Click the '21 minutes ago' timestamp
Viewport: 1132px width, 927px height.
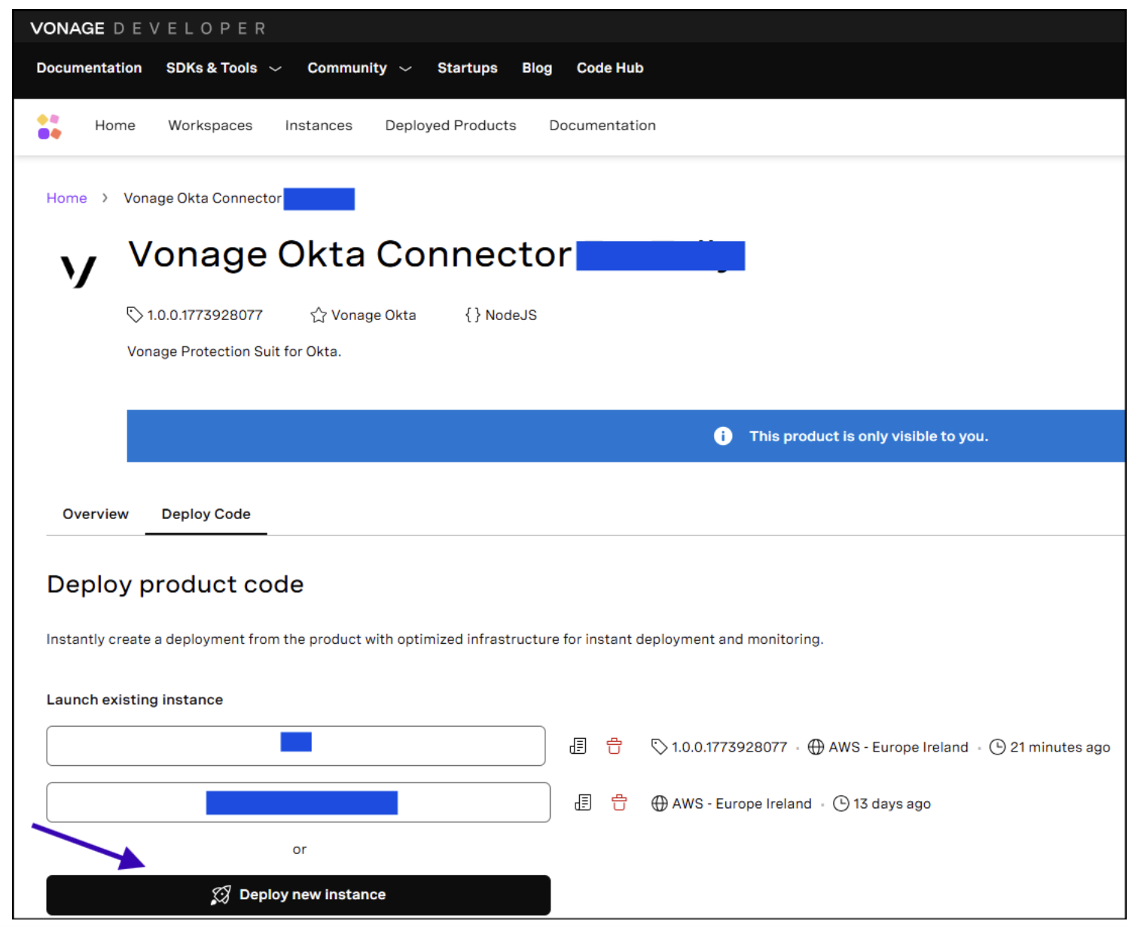coord(1060,747)
